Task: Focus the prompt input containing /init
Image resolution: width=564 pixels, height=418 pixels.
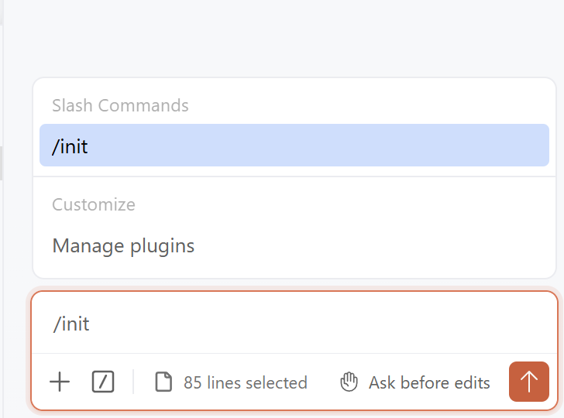Action: coord(294,324)
